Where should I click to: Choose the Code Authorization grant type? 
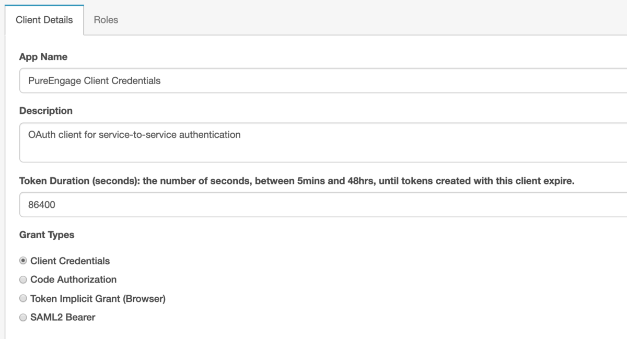[x=23, y=279]
